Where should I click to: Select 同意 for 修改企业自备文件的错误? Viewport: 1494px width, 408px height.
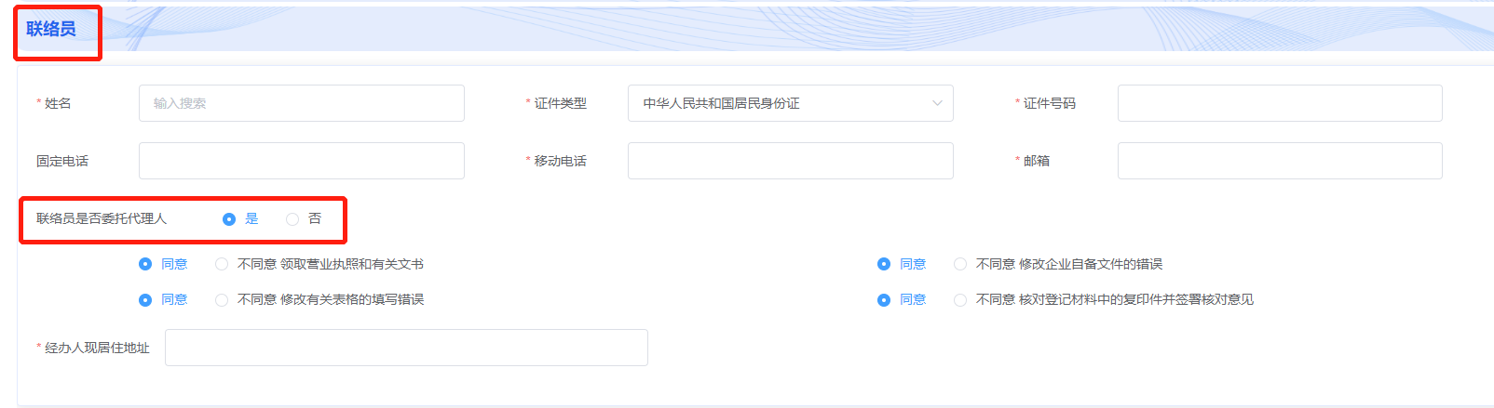[884, 264]
